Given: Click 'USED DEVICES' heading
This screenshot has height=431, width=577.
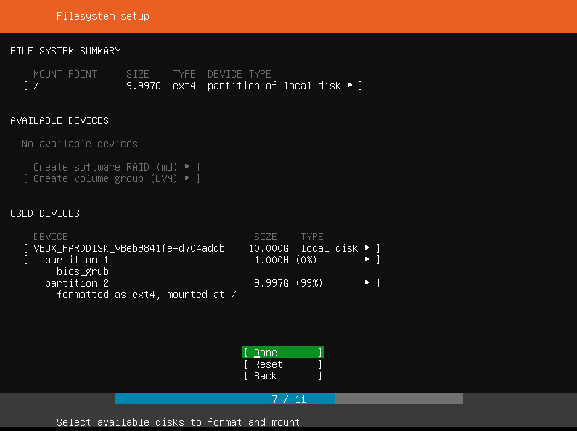Looking at the screenshot, I should [x=45, y=213].
